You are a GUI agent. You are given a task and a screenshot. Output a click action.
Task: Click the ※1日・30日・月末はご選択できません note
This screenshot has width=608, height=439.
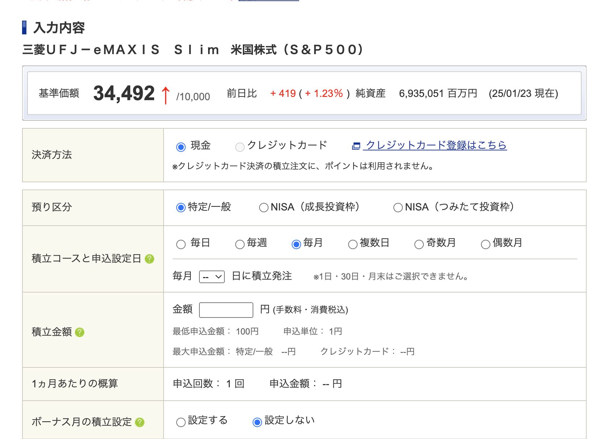point(391,277)
